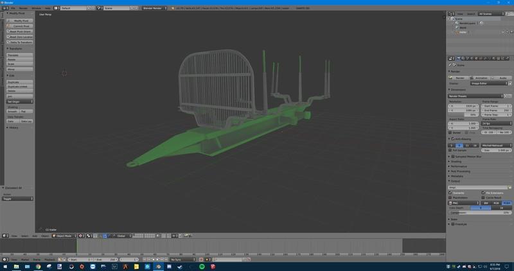
Task: Click the Blender icon in the taskbar
Action: (x=159, y=267)
